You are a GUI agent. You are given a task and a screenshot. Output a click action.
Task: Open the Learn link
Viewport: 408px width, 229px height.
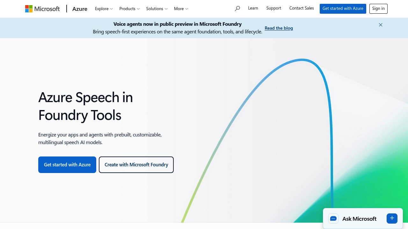253,8
